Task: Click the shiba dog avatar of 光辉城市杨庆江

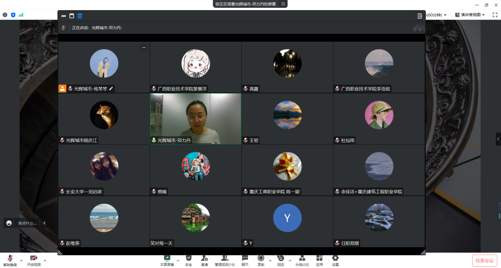Action: point(104,115)
